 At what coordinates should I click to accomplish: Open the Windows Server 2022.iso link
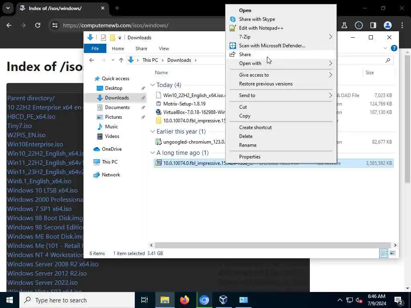click(x=43, y=282)
